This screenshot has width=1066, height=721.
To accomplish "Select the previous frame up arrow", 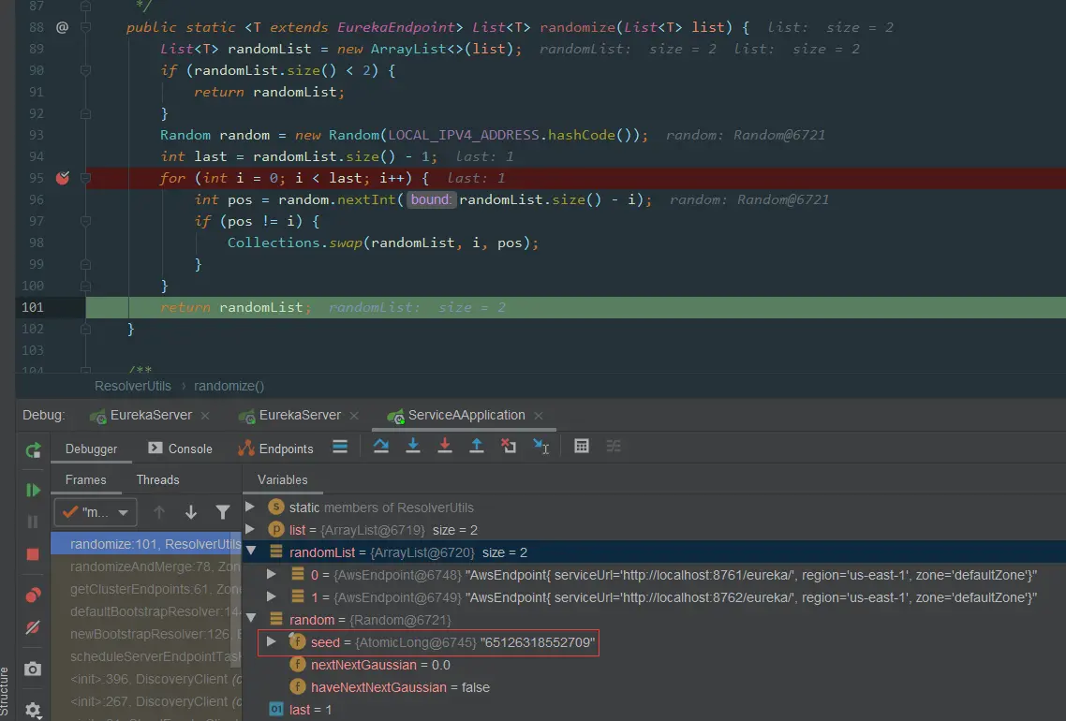I will click(x=159, y=512).
